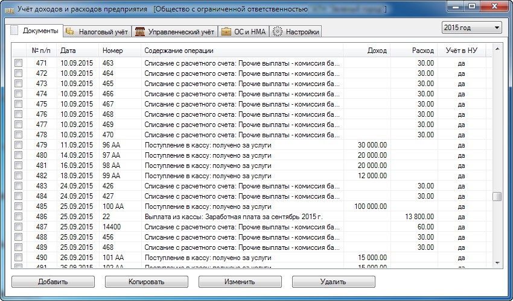Click document number 427
Screen dimensions: 513x301
pos(108,196)
